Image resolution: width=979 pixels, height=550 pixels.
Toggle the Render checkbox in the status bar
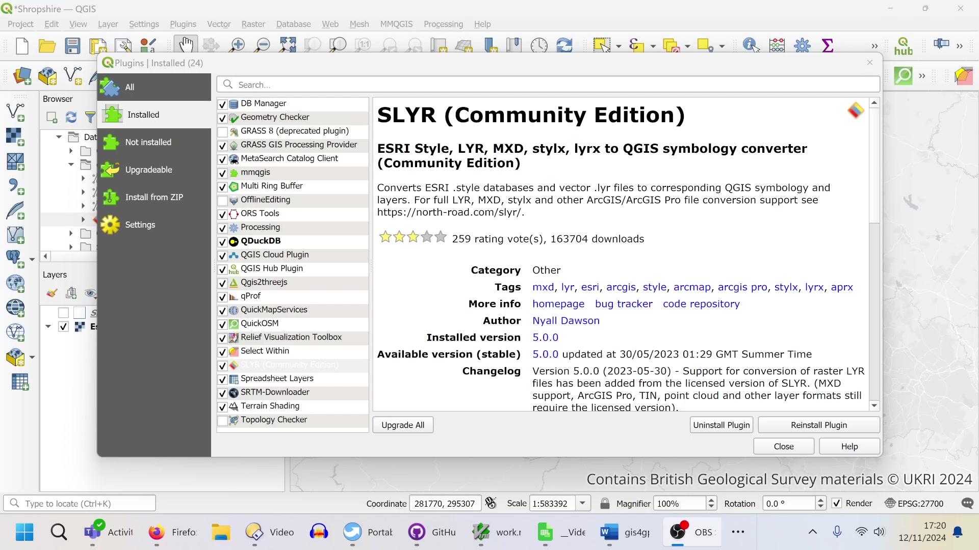coord(837,503)
